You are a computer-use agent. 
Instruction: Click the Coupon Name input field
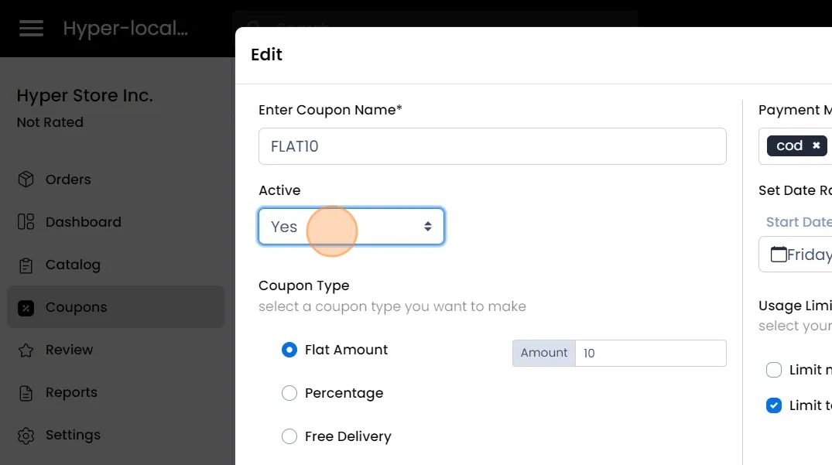(x=492, y=146)
